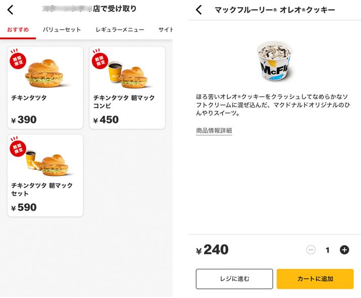Increase McFlurry quantity with plus button
The height and width of the screenshot is (298, 361).
tap(344, 250)
